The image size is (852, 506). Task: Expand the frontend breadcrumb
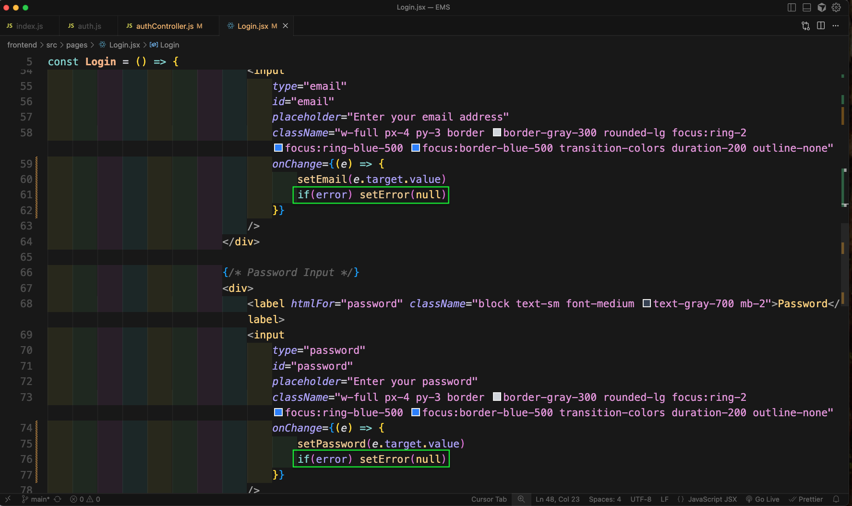pyautogui.click(x=22, y=45)
